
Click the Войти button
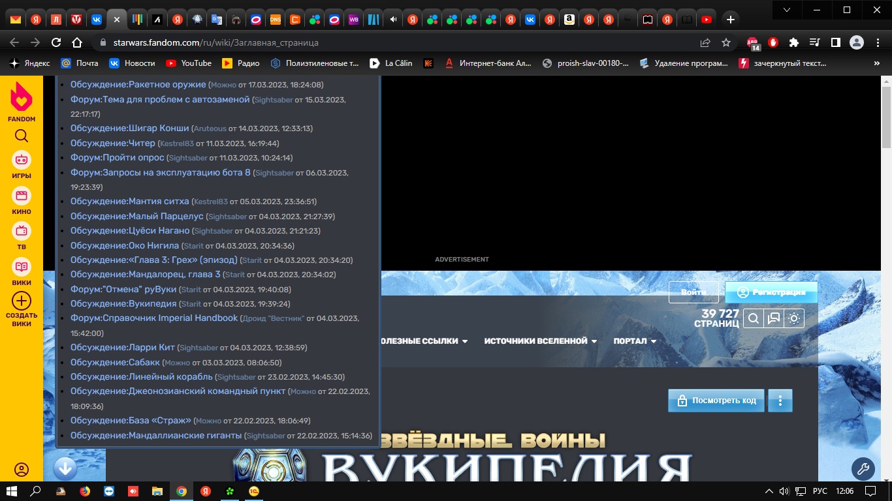click(x=693, y=292)
